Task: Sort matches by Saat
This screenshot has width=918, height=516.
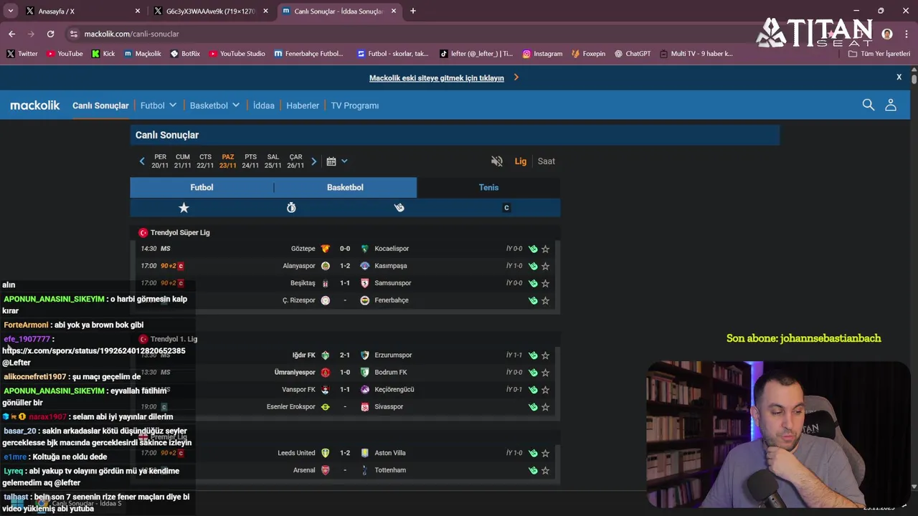Action: [546, 161]
